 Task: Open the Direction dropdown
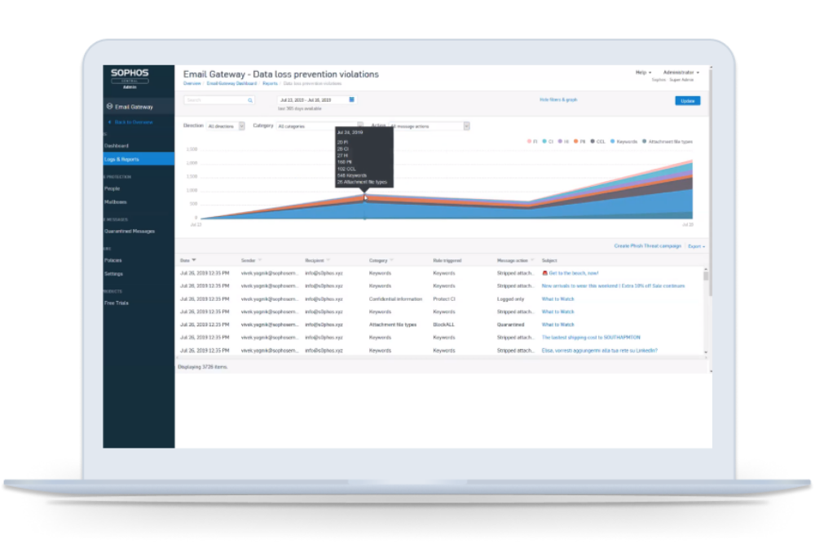click(x=226, y=126)
